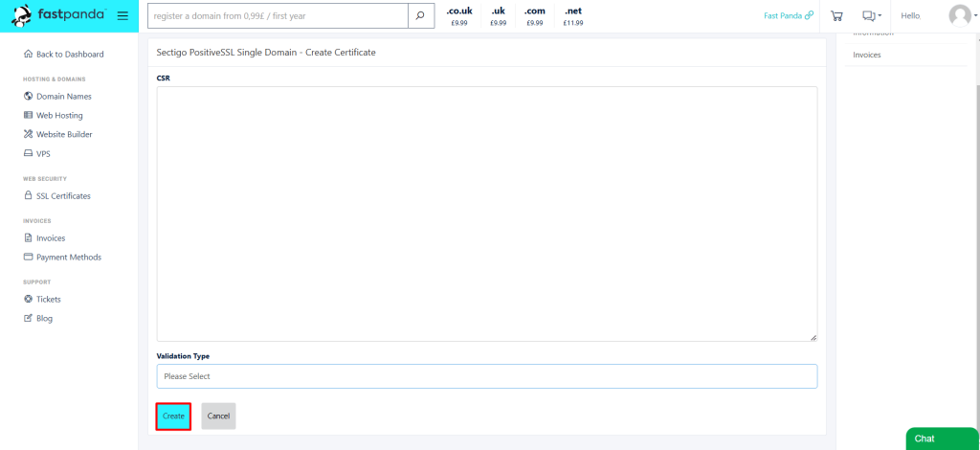Viewport: 980px width, 450px height.
Task: Select the .uk domain price
Action: point(498,16)
